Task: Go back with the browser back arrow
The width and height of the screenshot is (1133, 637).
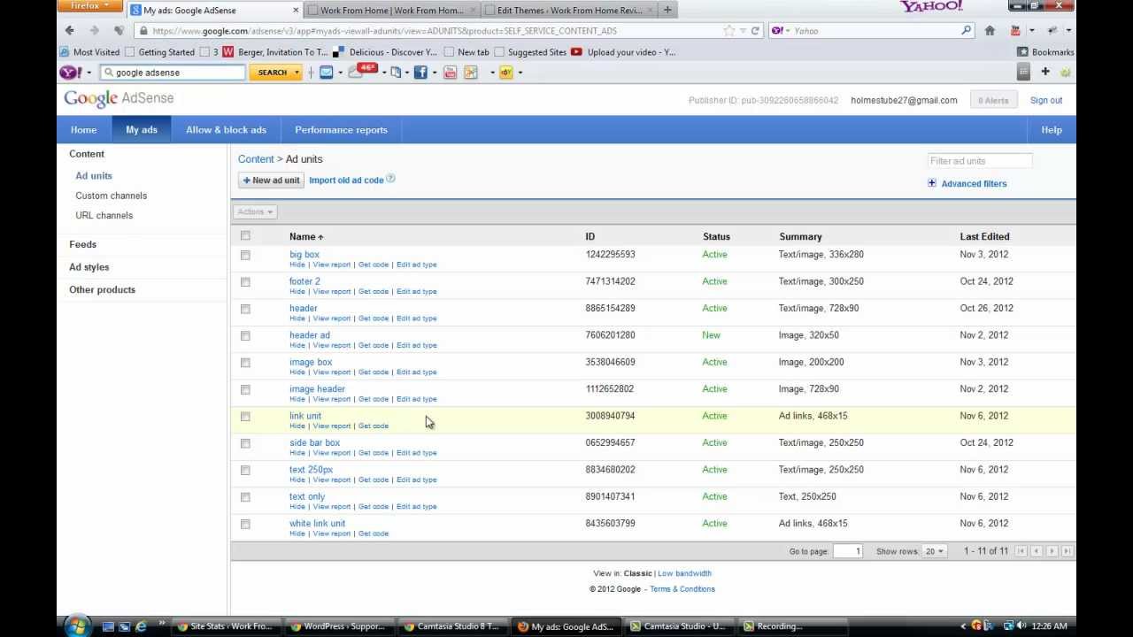Action: click(x=70, y=31)
